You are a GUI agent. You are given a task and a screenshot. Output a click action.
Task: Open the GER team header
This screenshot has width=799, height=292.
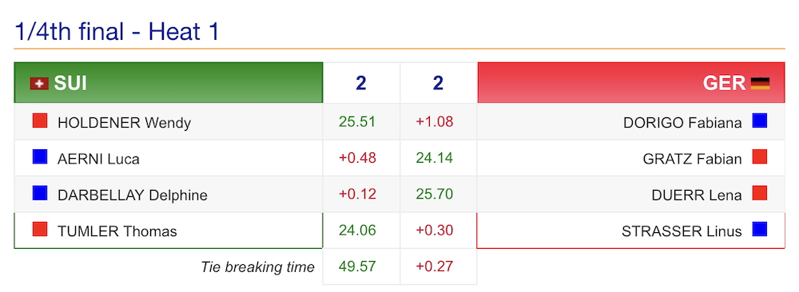631,83
